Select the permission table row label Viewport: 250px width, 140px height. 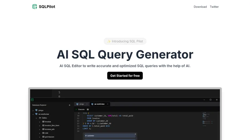(x=49, y=137)
